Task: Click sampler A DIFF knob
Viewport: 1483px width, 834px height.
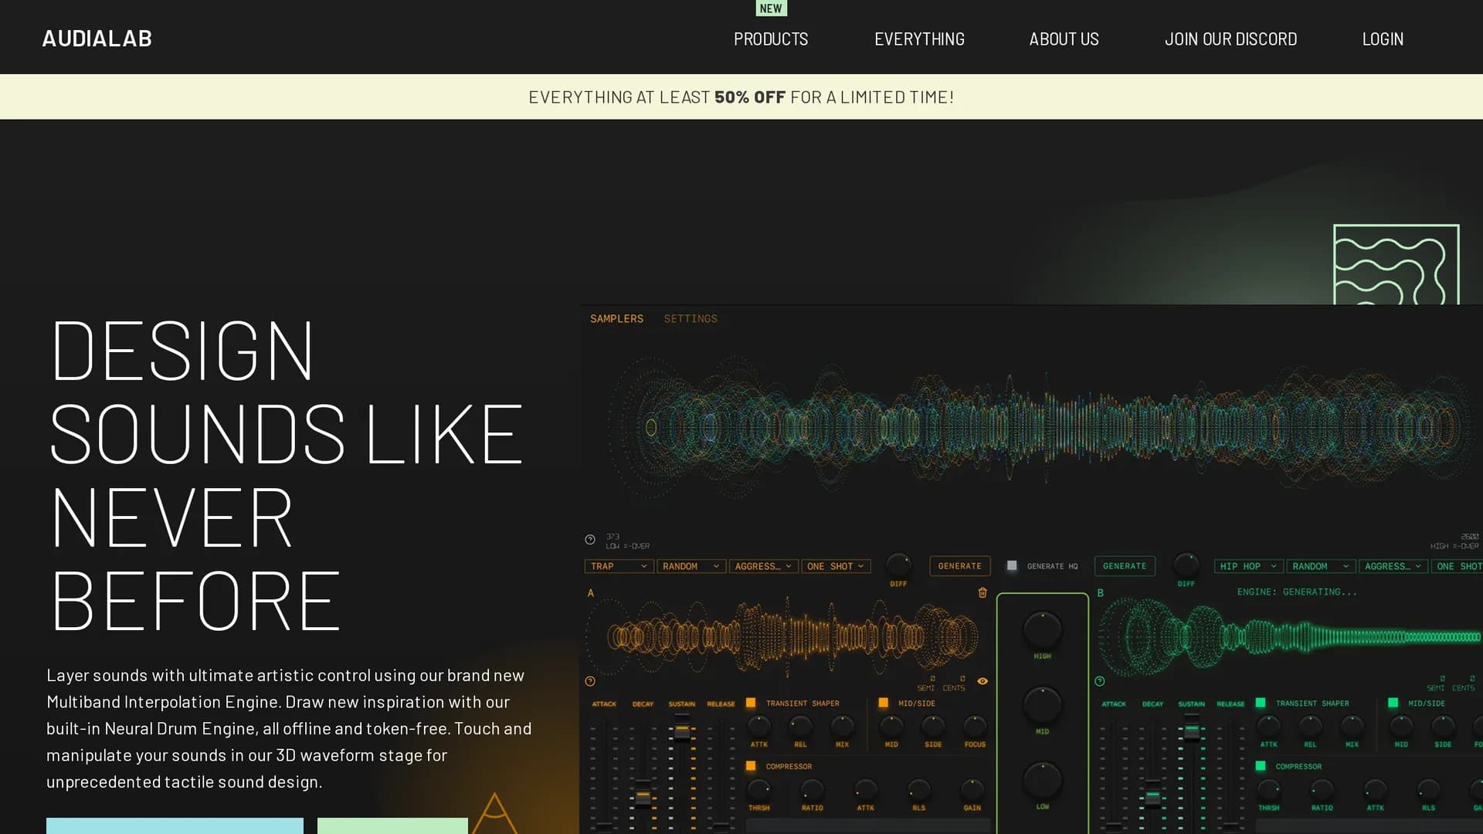Action: 898,564
